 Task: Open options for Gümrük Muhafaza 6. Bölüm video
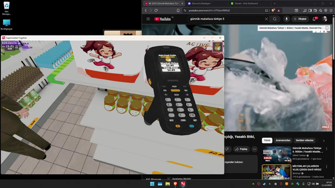326,149
